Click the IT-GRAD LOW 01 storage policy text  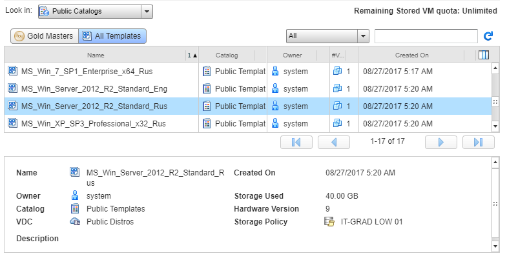(x=371, y=222)
